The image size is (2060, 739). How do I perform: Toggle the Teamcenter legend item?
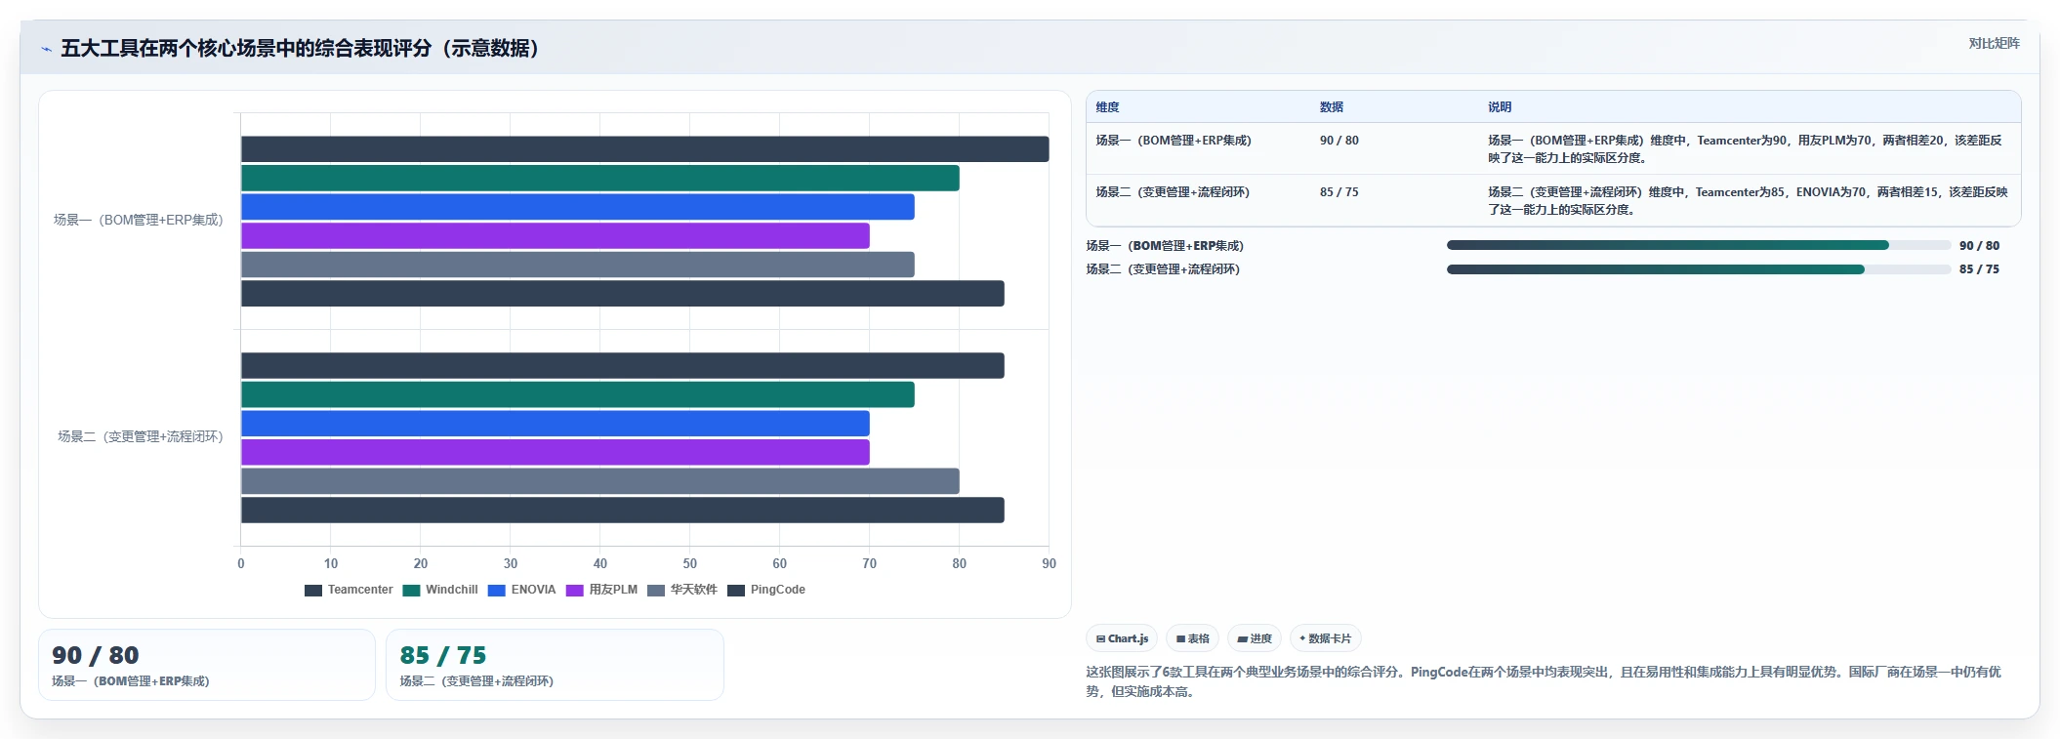point(349,590)
